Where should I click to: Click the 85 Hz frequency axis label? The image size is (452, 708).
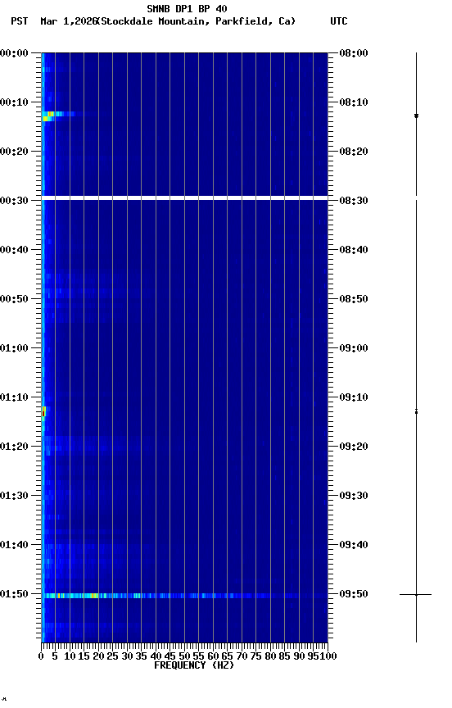coord(285,656)
